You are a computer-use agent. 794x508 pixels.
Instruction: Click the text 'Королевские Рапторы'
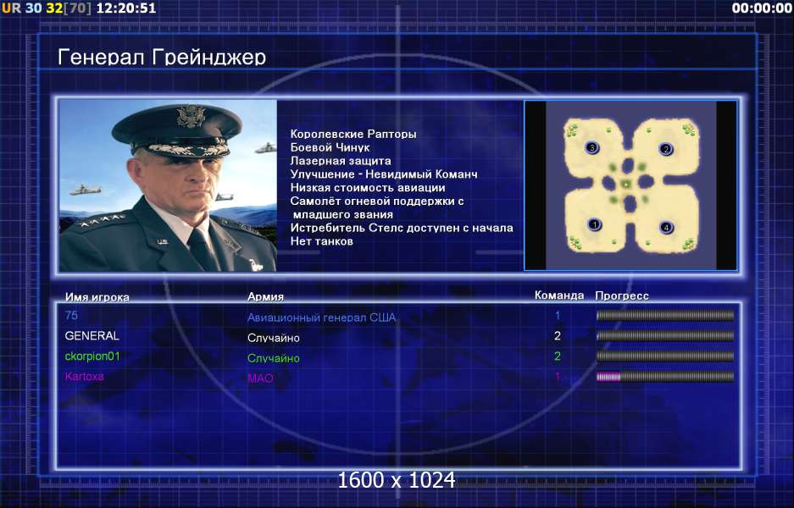pos(353,134)
